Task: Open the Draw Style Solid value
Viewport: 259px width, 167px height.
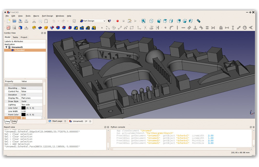Action: tap(32, 101)
